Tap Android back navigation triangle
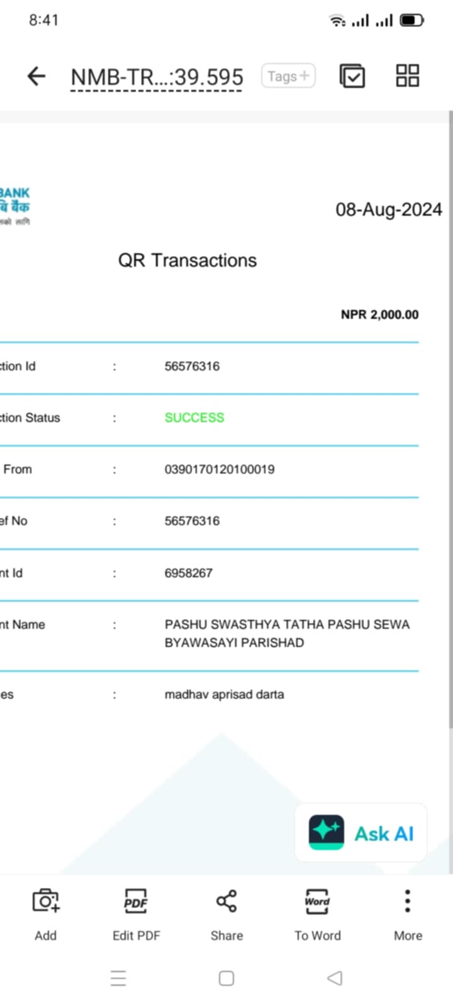Screen dimensions: 453x1006 point(335,978)
